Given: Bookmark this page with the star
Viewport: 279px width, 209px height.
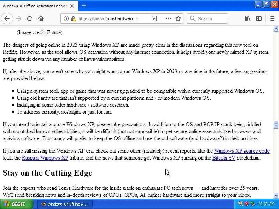Looking at the screenshot, I should [178, 18].
